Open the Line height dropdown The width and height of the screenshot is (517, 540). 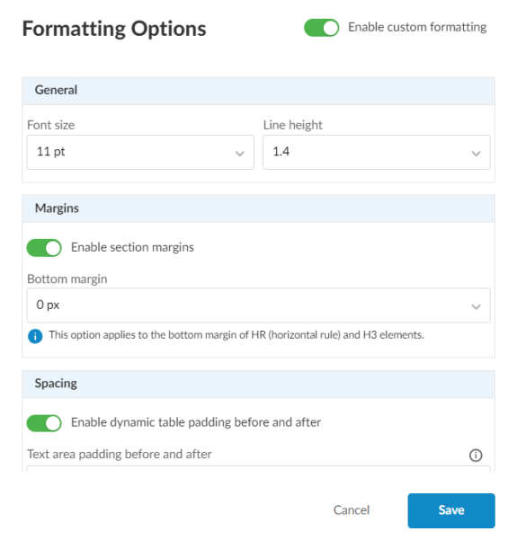(377, 152)
